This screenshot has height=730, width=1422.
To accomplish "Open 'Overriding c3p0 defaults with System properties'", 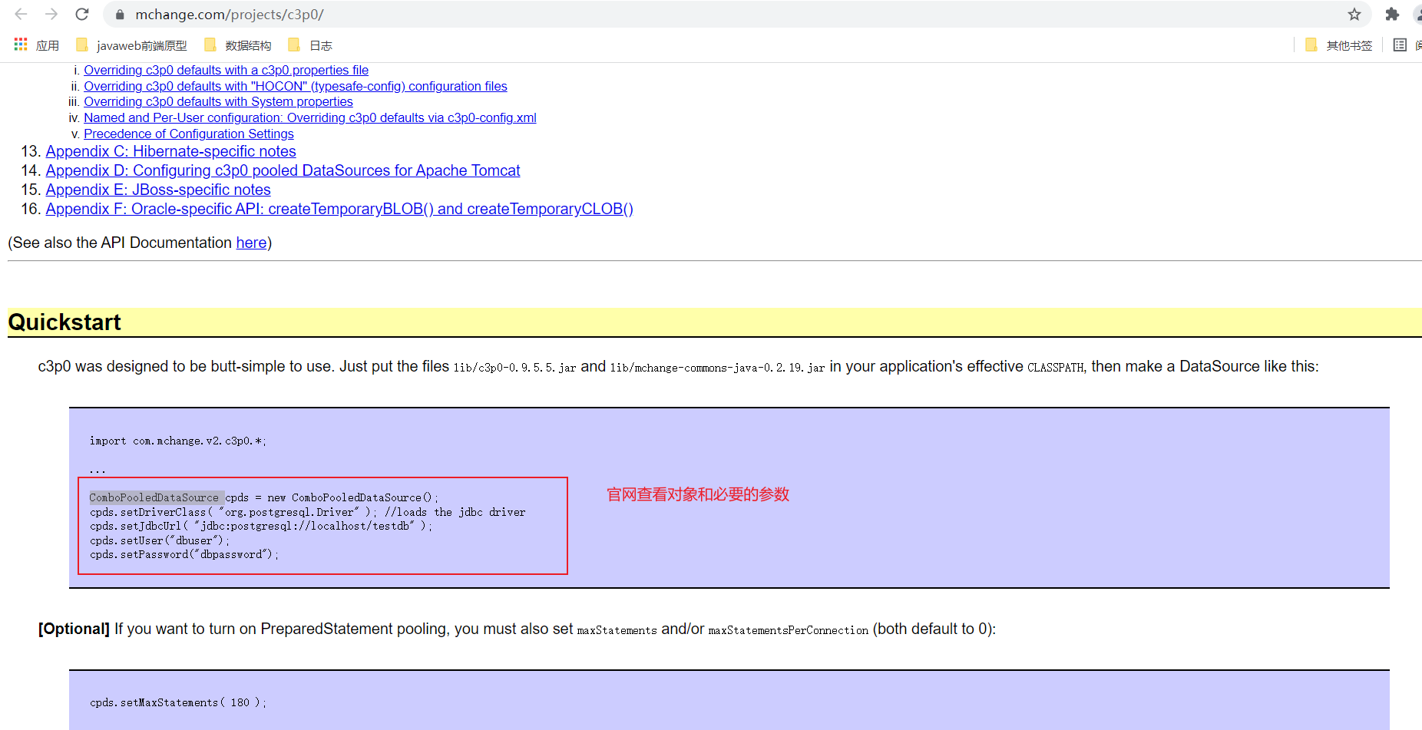I will 218,101.
